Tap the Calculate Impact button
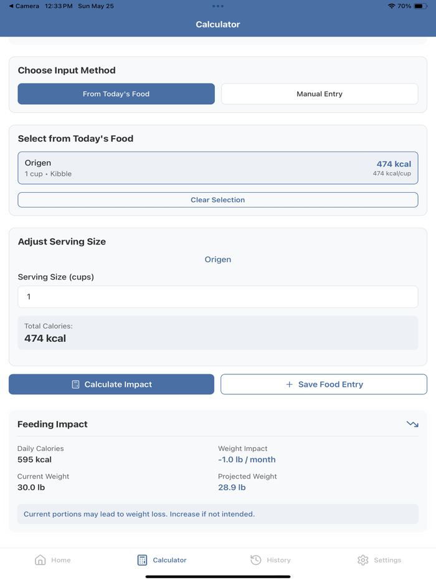This screenshot has height=582, width=436. [x=111, y=384]
